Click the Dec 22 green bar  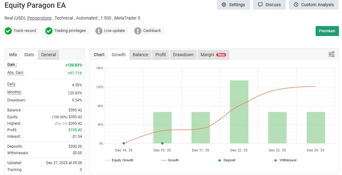click(239, 112)
